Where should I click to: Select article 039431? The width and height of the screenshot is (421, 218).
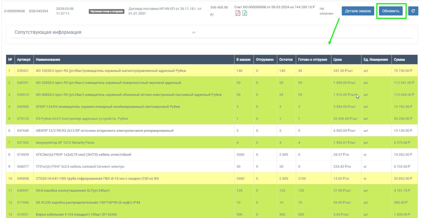tap(23, 71)
